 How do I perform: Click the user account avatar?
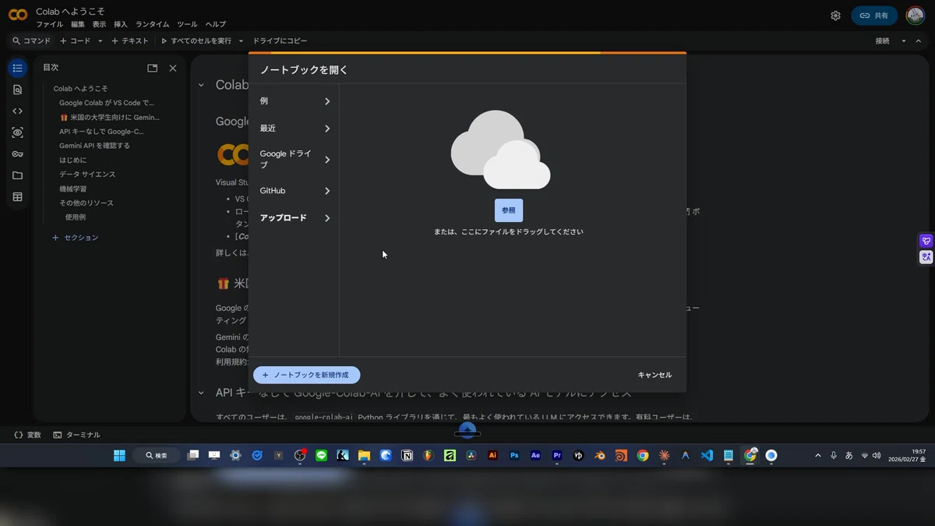click(x=915, y=16)
